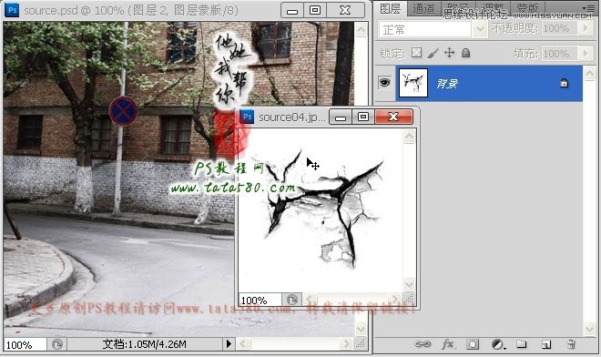Select the 背景 layer thumbnail
The width and height of the screenshot is (601, 357).
point(413,83)
